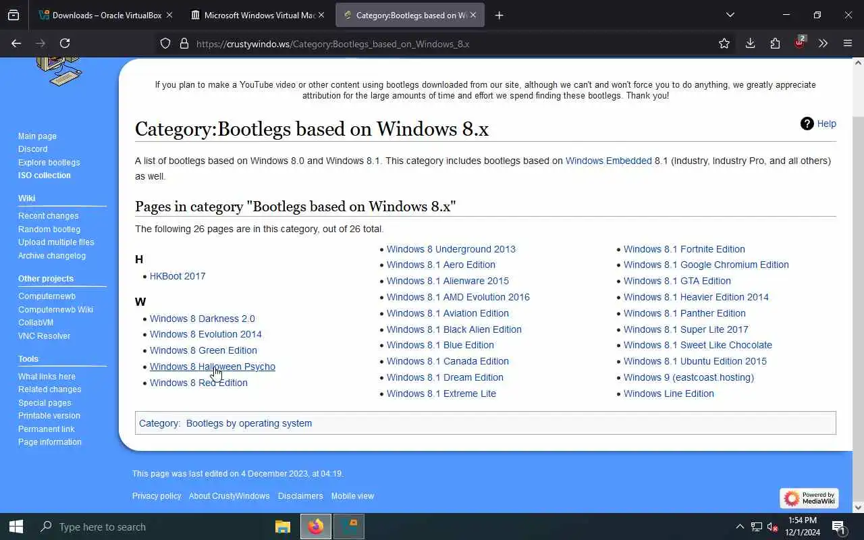This screenshot has width=864, height=540.
Task: Open HKBoot 2017 page
Action: tap(178, 276)
